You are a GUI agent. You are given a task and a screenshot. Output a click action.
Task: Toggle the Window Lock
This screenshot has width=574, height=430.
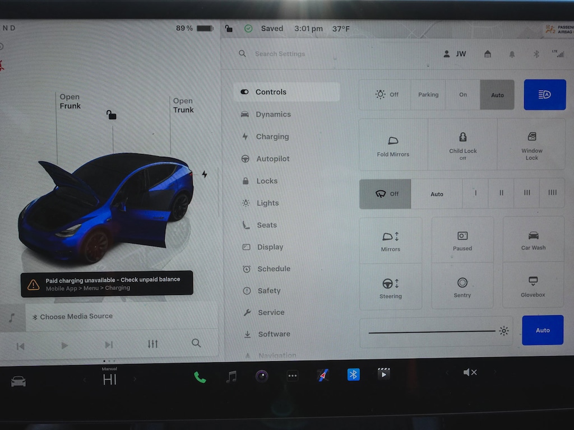coord(531,144)
